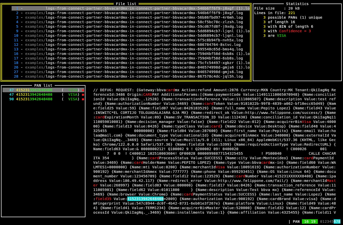Screen dimensions: 343x225
Task: Click the 'PAN list' panel title
Action: (43, 85)
